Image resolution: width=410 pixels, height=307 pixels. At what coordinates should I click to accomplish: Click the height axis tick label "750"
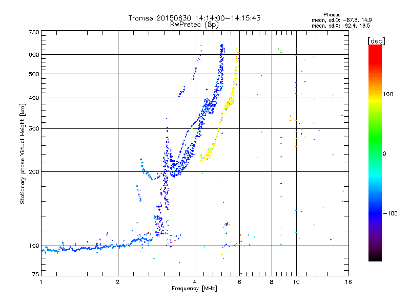pos(34,32)
